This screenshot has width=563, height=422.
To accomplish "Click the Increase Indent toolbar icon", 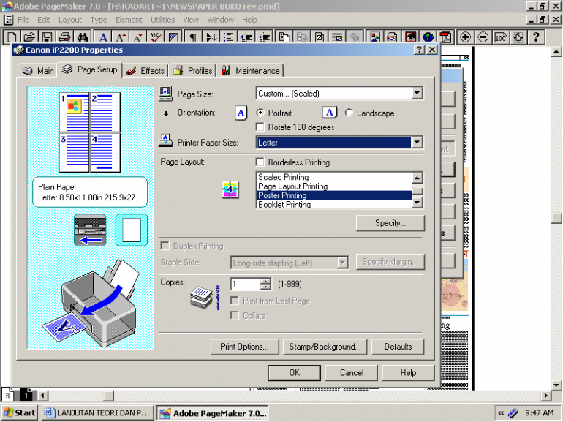I will point(263,37).
